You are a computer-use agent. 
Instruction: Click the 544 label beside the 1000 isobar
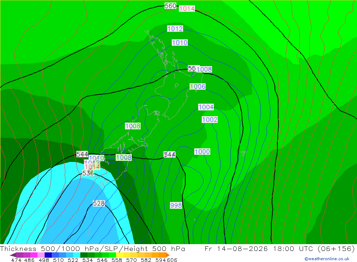coord(170,155)
